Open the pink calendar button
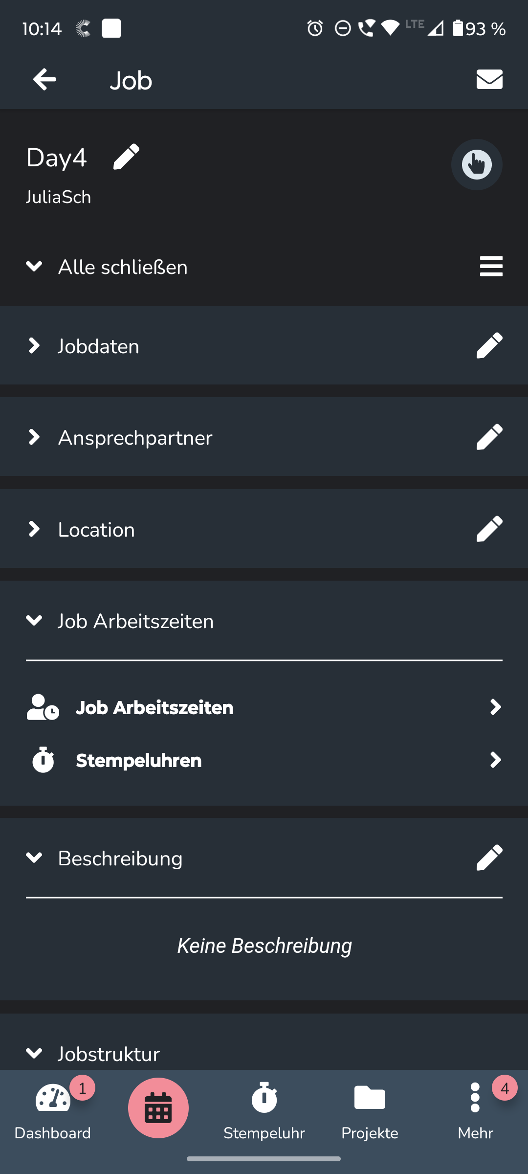 (158, 1108)
